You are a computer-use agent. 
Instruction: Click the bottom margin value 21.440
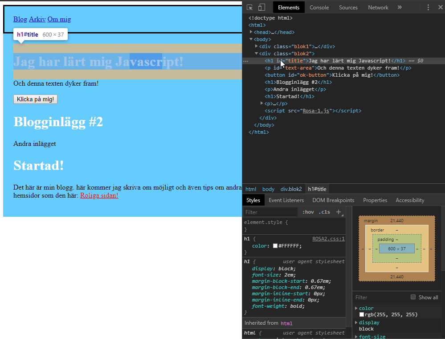397,277
